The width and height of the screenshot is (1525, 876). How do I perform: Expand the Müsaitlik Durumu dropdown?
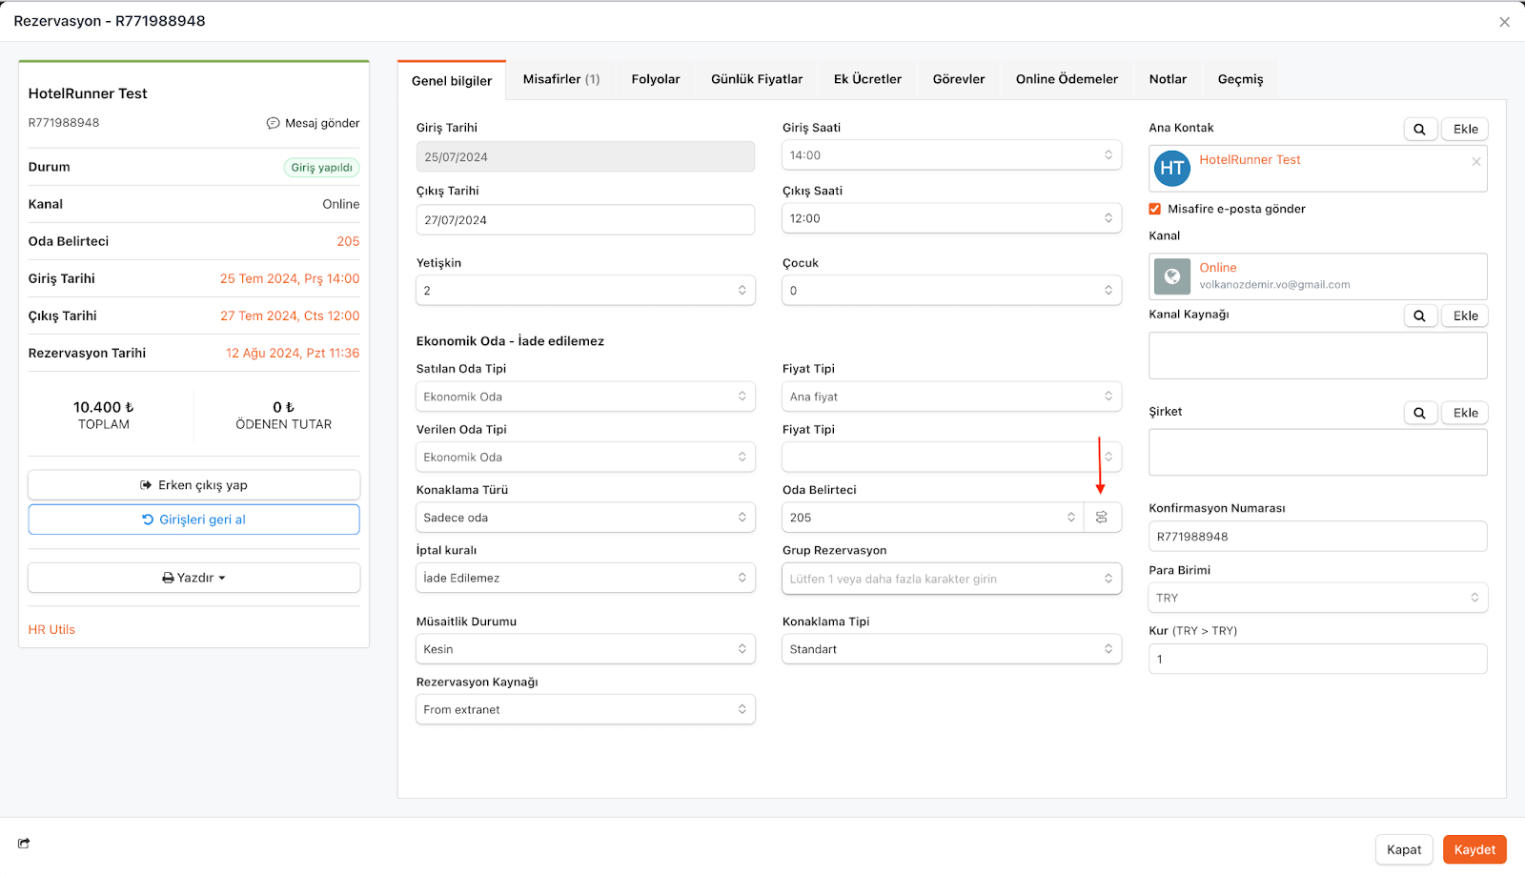click(x=585, y=649)
